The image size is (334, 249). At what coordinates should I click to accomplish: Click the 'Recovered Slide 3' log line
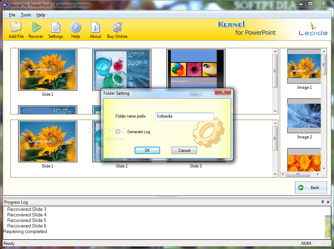click(27, 209)
